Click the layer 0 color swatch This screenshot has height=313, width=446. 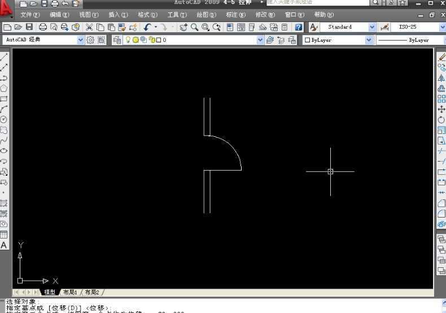point(159,40)
